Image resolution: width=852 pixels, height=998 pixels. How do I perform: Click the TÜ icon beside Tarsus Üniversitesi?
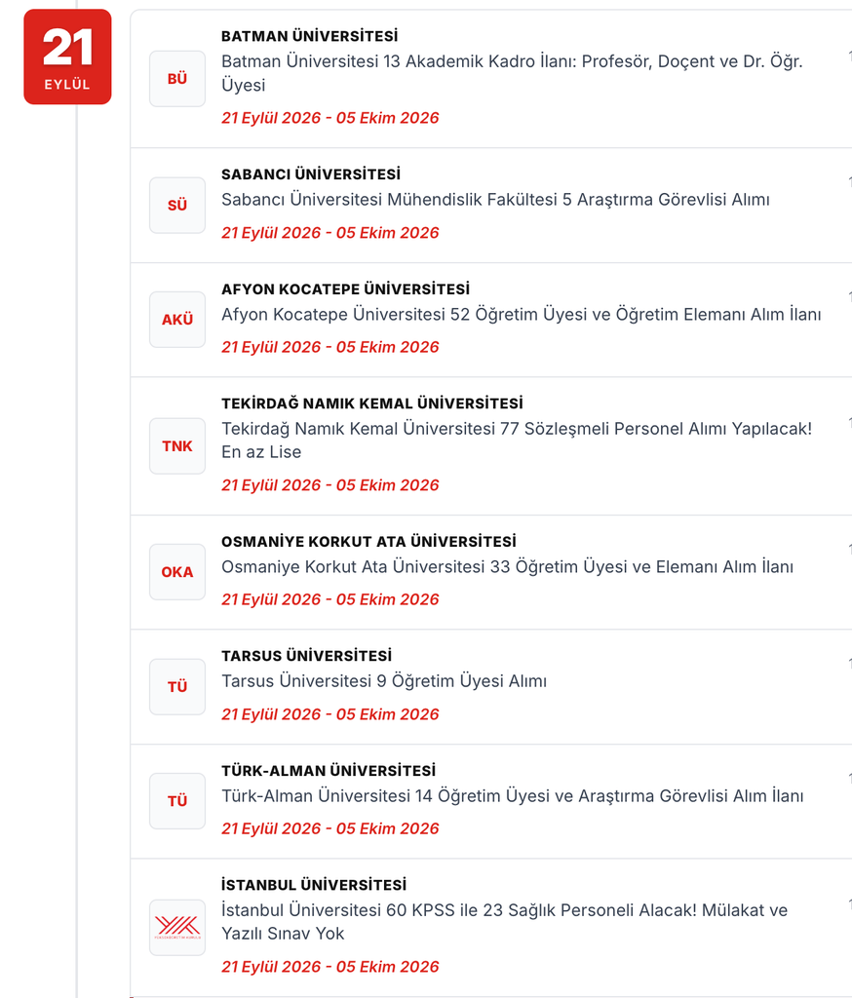[177, 687]
